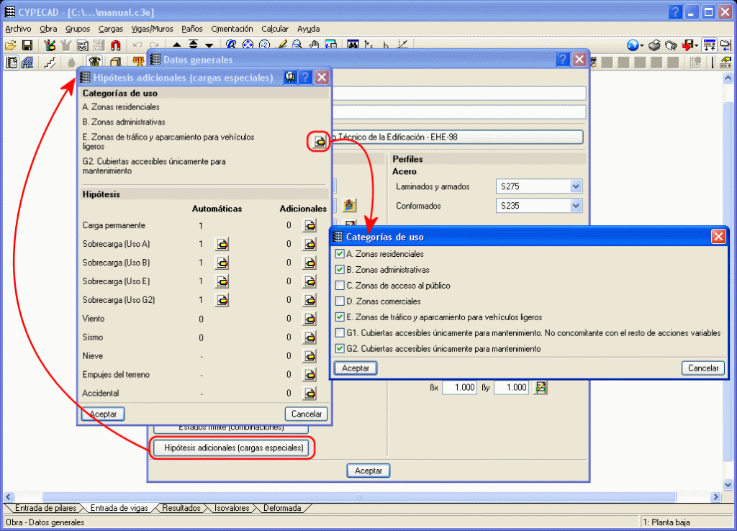Click red magnet snap icon
Viewport: 737px width, 531px height.
pos(116,45)
